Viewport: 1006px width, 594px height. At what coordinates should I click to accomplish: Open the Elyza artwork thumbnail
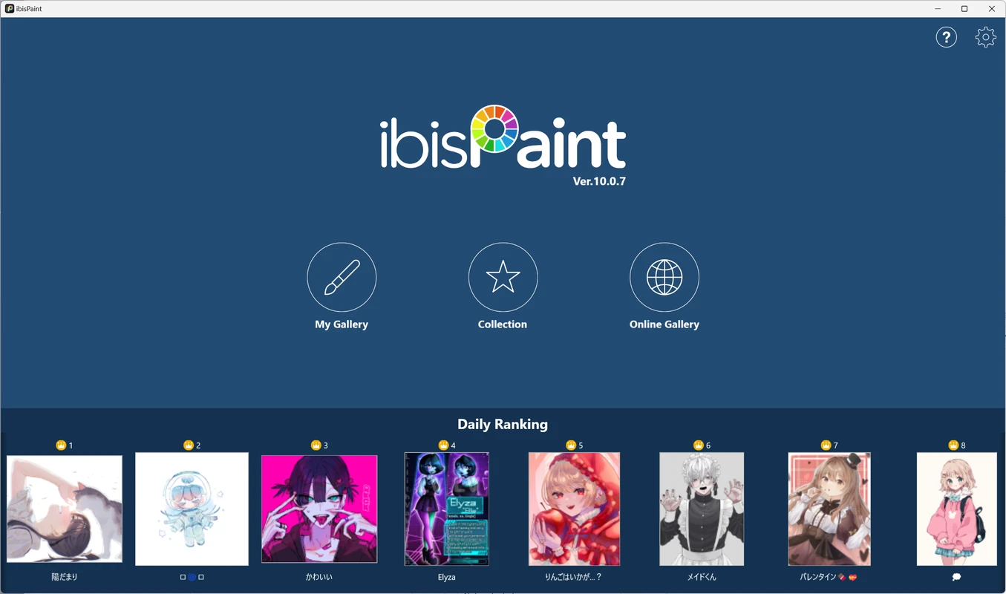[446, 509]
